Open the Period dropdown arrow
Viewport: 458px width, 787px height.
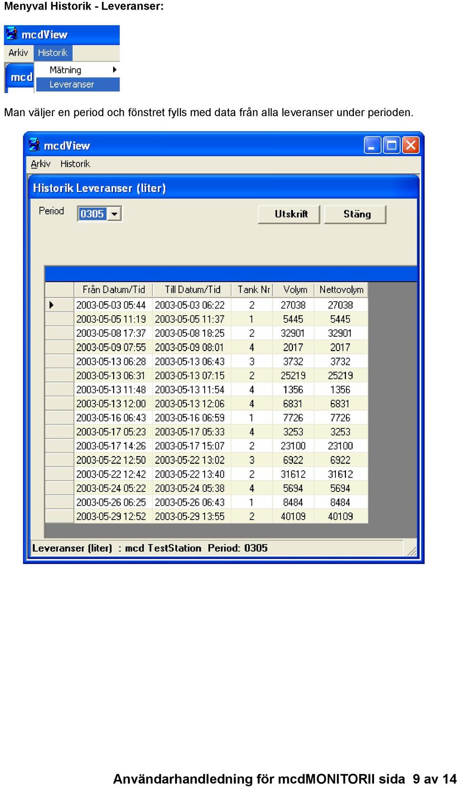pos(114,213)
